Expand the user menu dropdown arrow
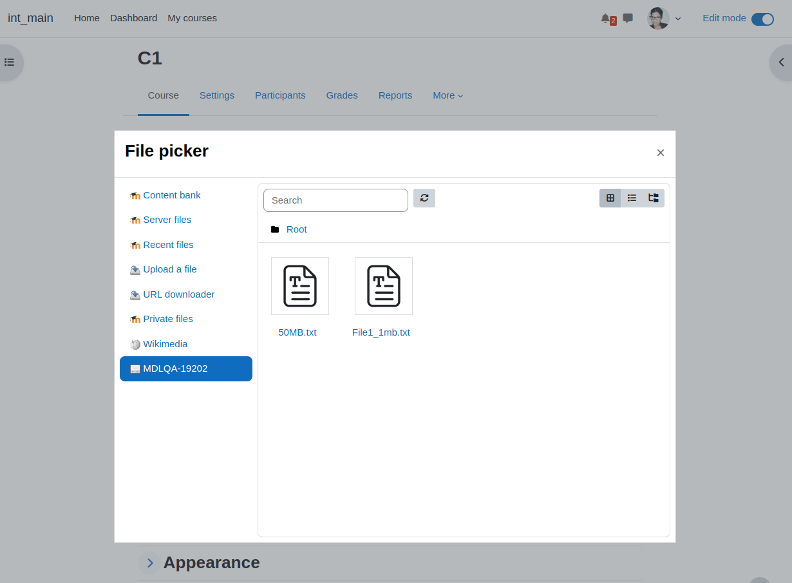The width and height of the screenshot is (792, 583). click(x=678, y=19)
